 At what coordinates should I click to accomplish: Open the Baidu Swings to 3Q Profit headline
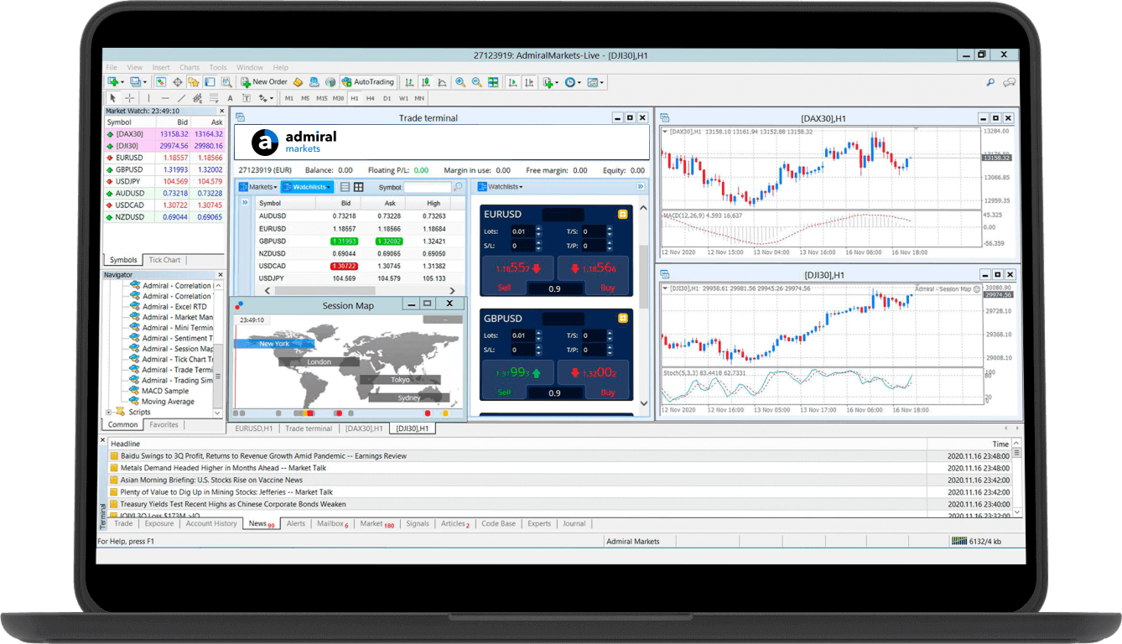[x=263, y=456]
